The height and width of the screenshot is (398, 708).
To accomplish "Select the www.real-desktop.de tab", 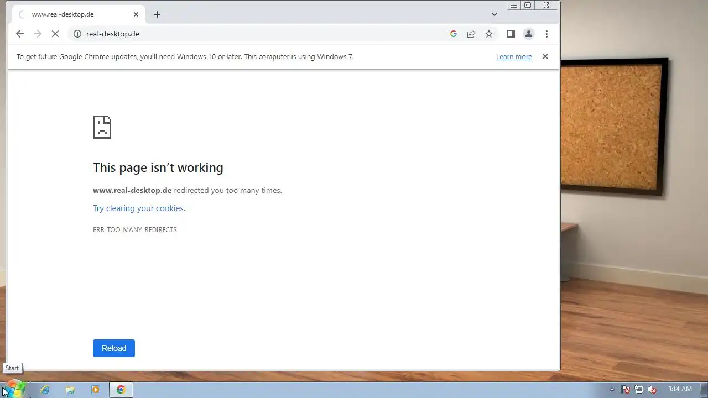I will pos(79,14).
